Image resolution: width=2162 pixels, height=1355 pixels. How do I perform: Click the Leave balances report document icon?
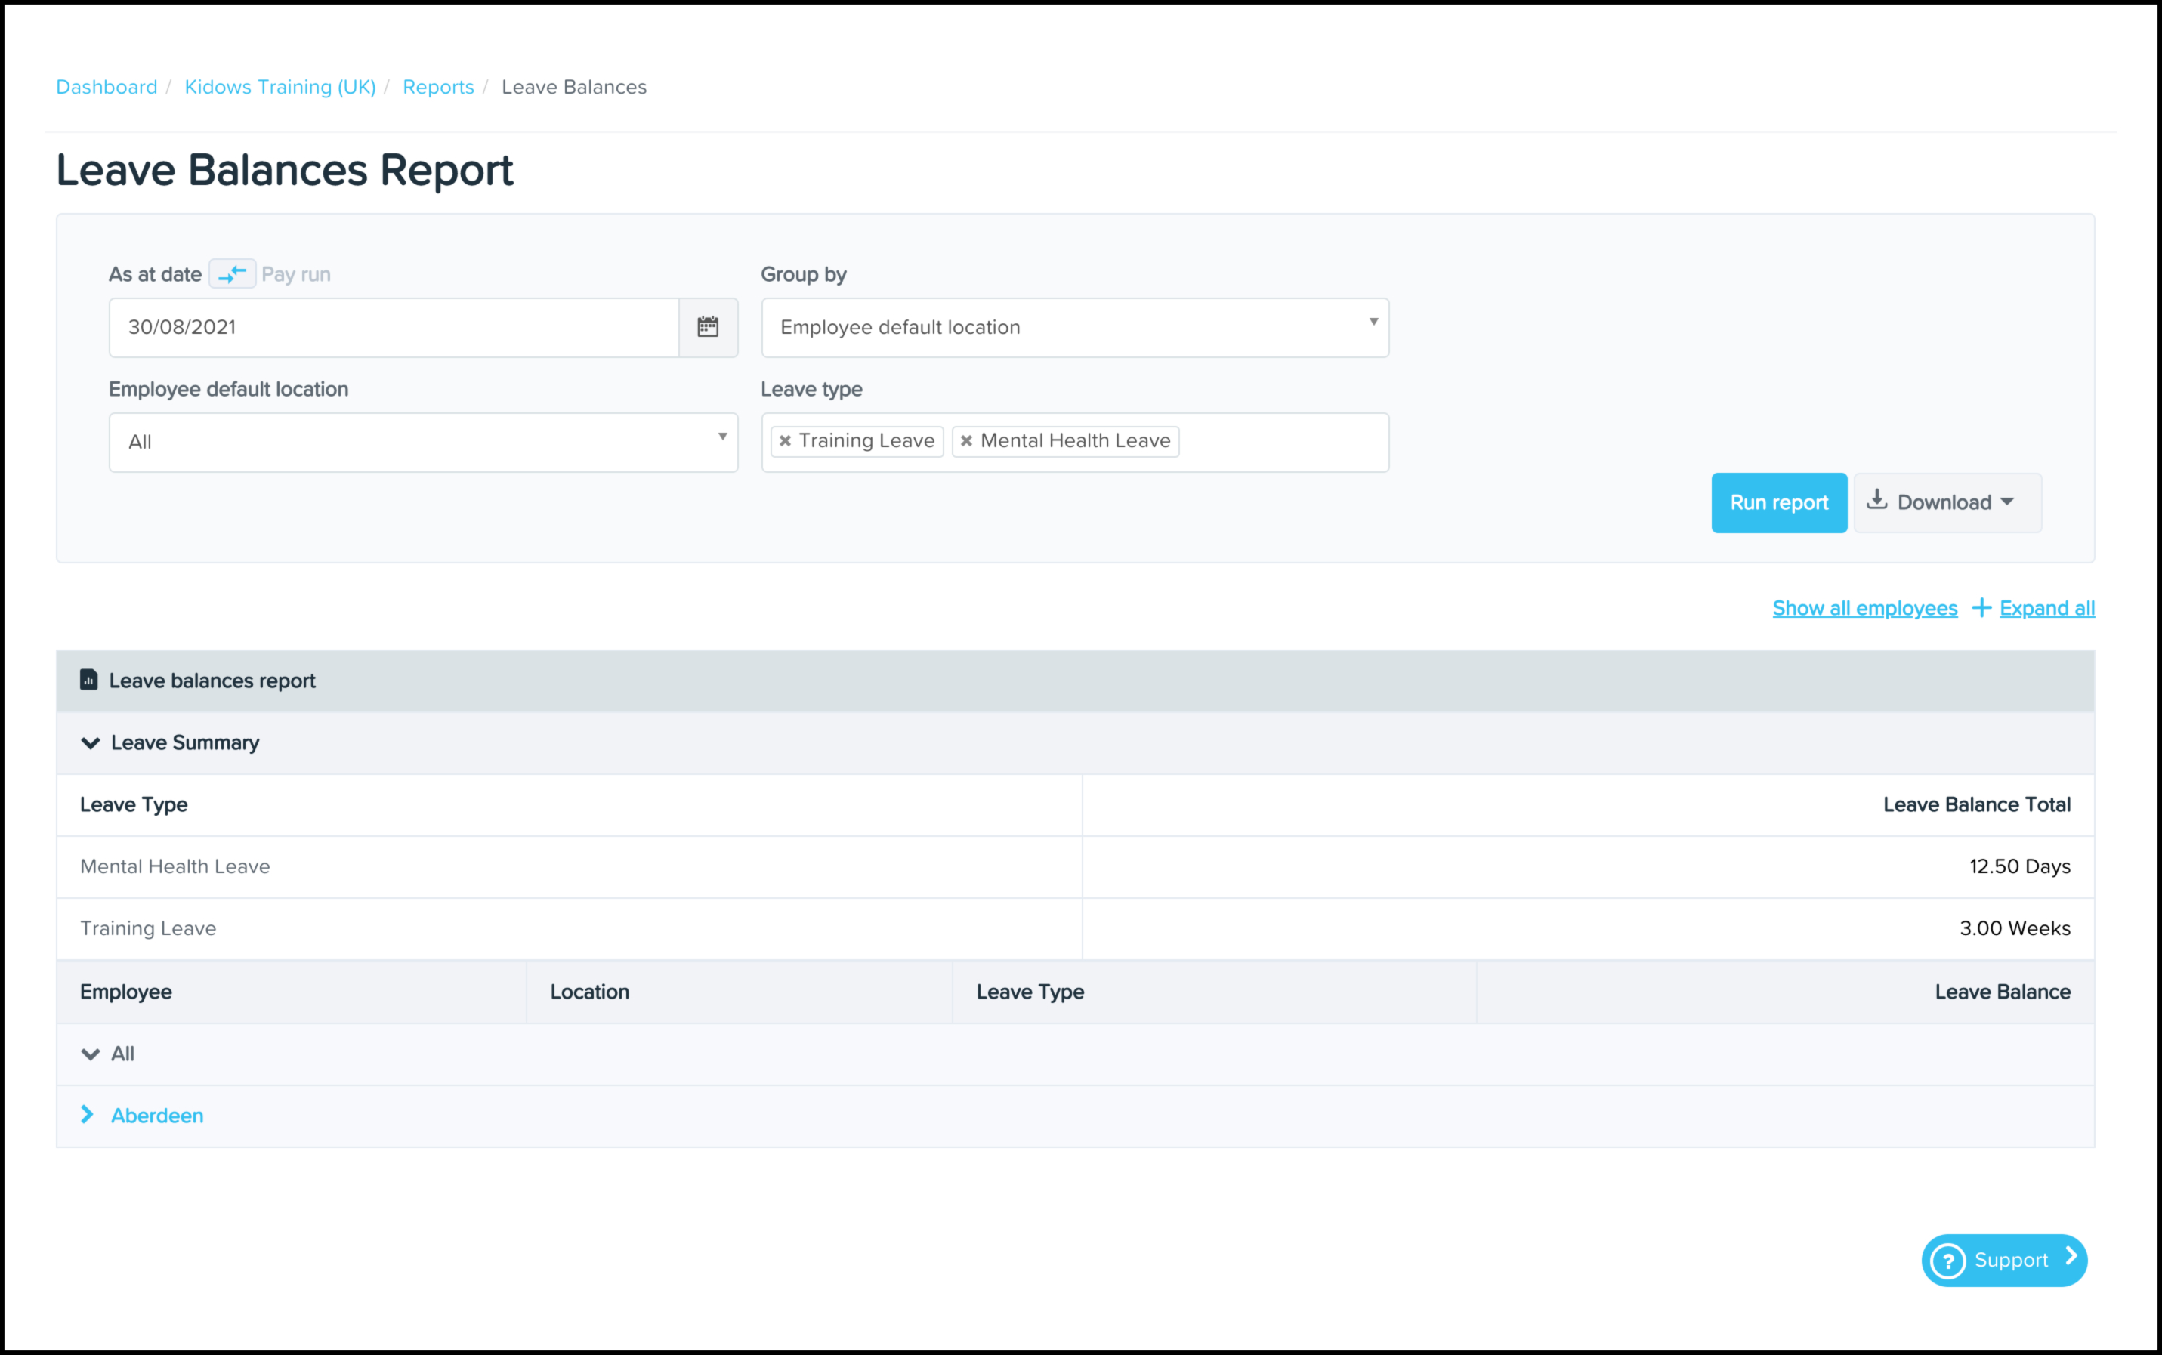[x=88, y=681]
